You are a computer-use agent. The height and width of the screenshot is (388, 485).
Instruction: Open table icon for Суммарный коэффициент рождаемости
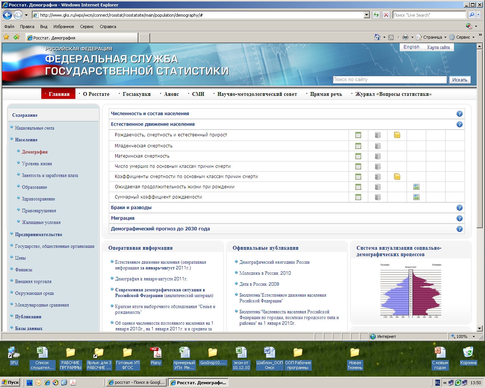pos(358,197)
